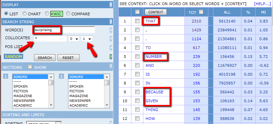Click the RANDOM link
273x124 pixels.
tap(13, 57)
